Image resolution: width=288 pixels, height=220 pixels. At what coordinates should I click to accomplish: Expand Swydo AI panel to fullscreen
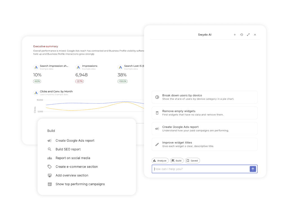[248, 35]
